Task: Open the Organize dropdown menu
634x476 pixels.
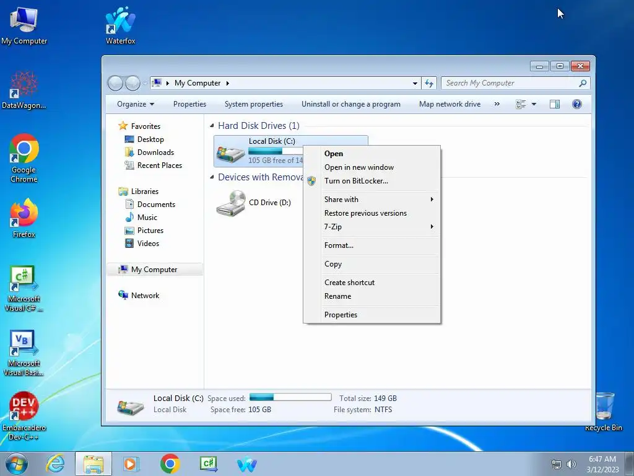Action: tap(136, 104)
